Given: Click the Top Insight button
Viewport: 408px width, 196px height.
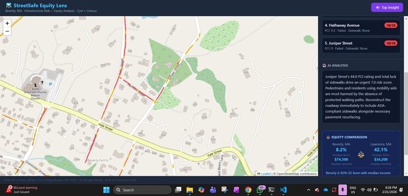Looking at the screenshot, I should [x=387, y=7].
